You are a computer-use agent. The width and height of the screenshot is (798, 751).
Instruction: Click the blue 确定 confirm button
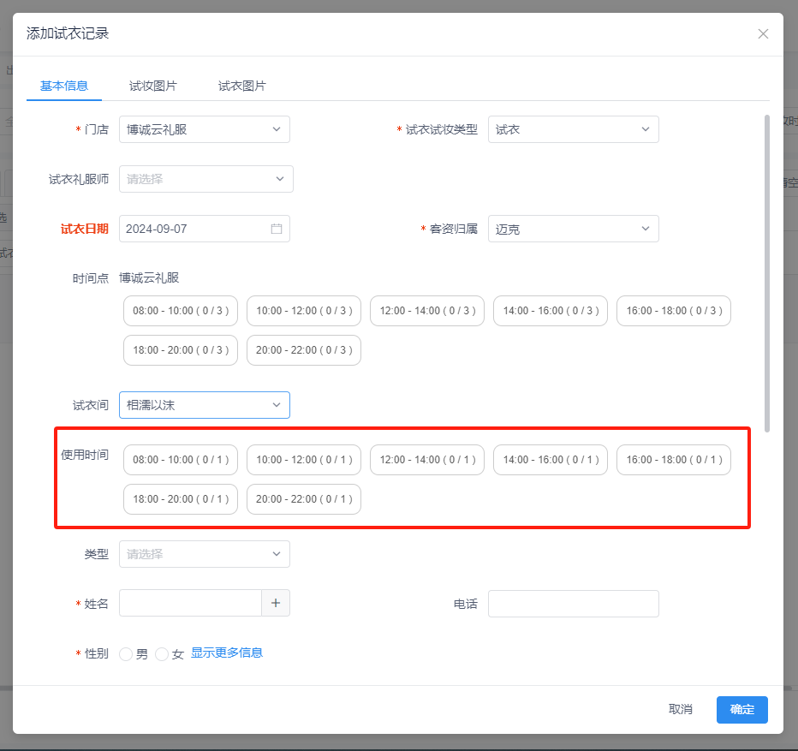741,709
